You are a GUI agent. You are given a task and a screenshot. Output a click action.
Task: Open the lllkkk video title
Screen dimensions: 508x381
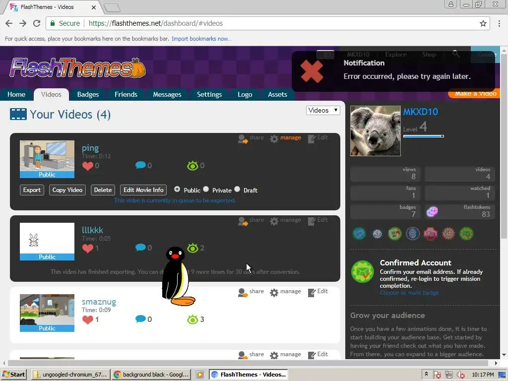[x=92, y=230]
